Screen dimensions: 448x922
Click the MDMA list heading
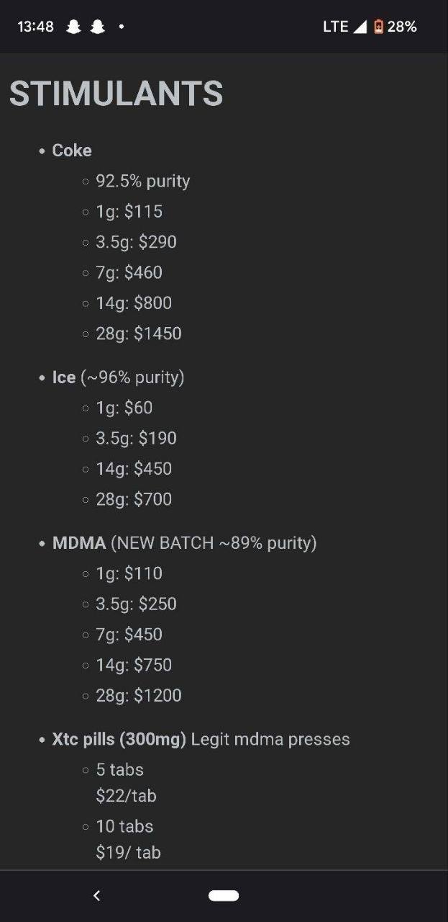[79, 543]
